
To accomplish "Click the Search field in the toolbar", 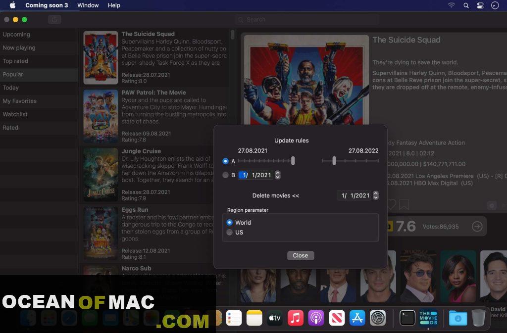I will pyautogui.click(x=307, y=20).
